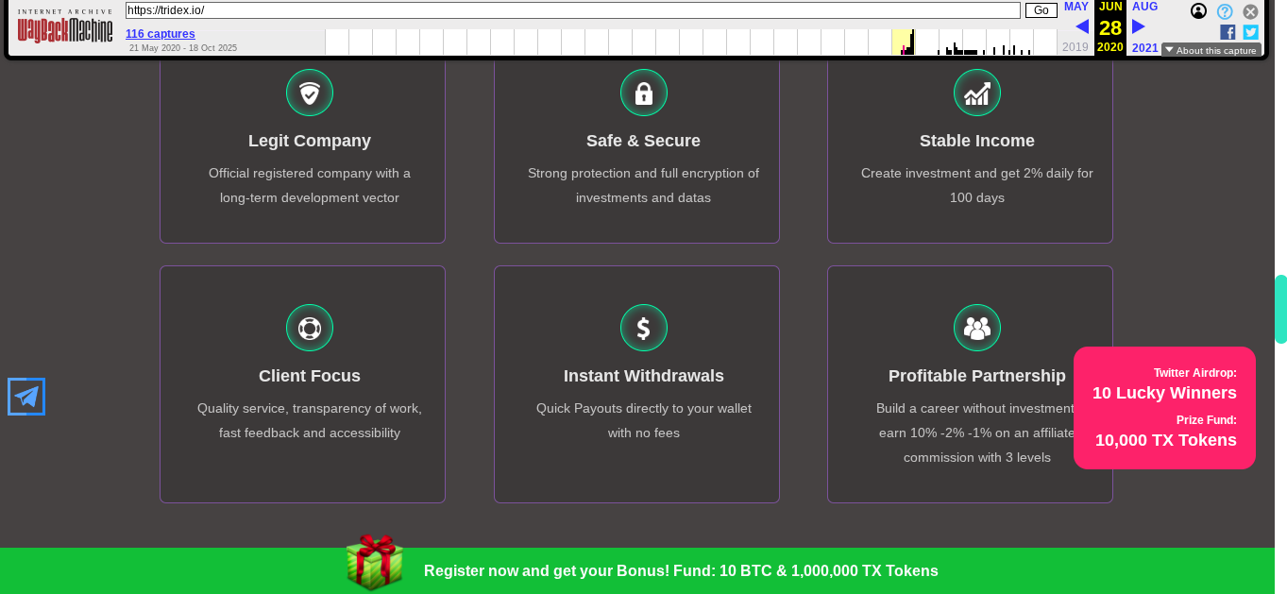
Task: Open the Telegram chat icon
Action: [x=26, y=397]
